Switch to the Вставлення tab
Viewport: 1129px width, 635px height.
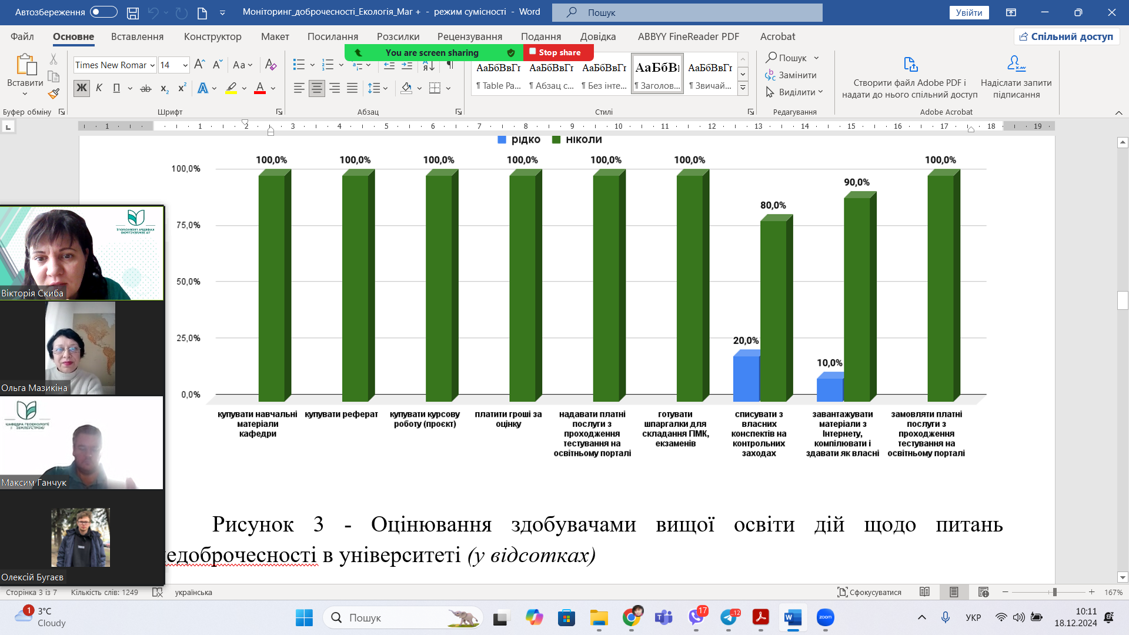click(137, 36)
